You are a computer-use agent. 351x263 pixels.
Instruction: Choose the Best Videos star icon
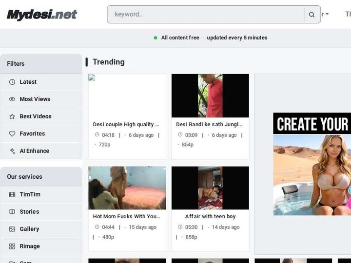12,116
